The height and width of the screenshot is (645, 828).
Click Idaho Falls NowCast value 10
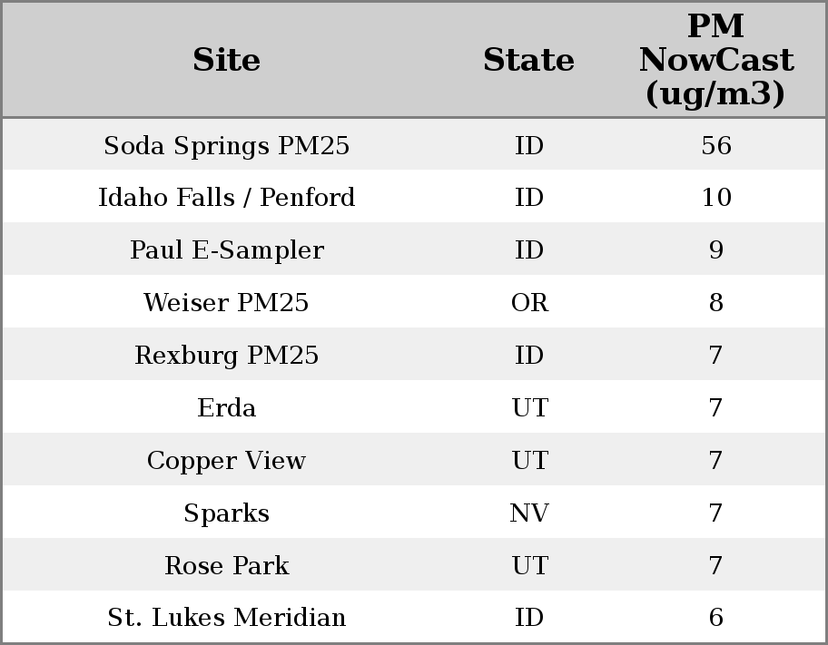coord(715,198)
